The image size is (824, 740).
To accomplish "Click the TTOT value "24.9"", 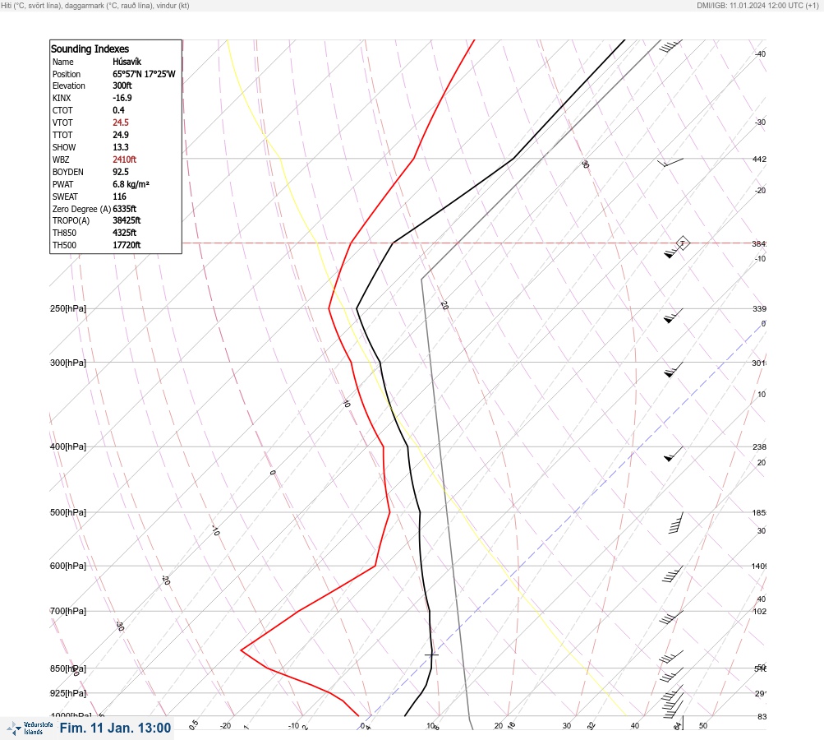I will [x=120, y=135].
